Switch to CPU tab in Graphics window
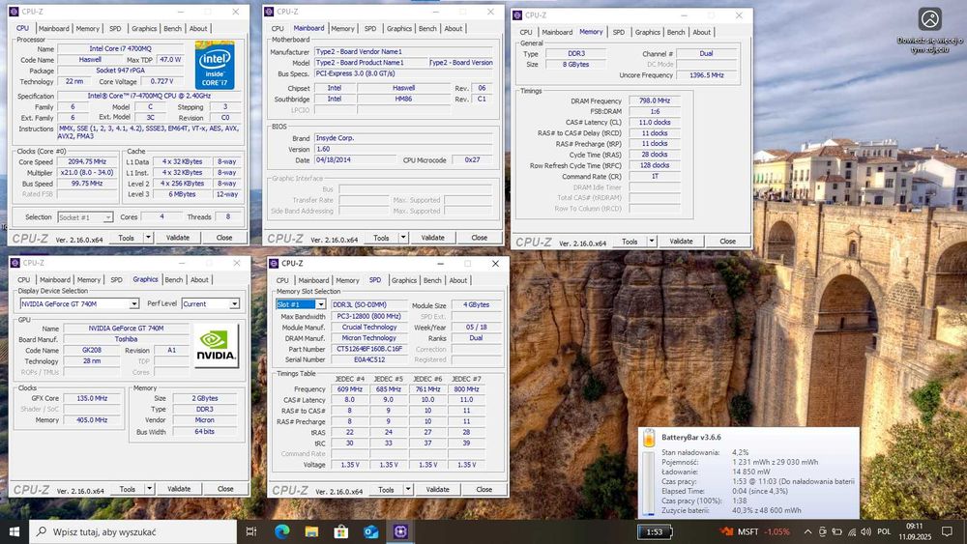The image size is (967, 544). 24,279
